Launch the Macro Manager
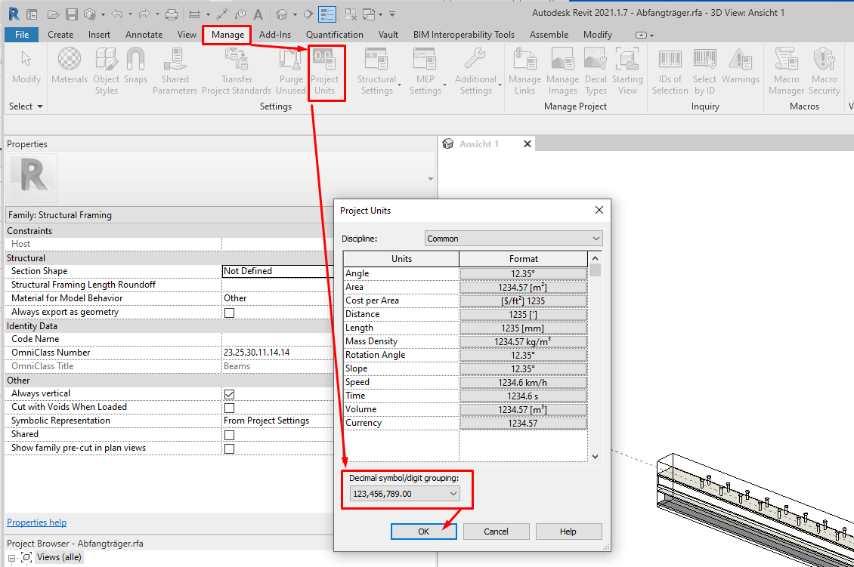The height and width of the screenshot is (567, 854). tap(786, 72)
